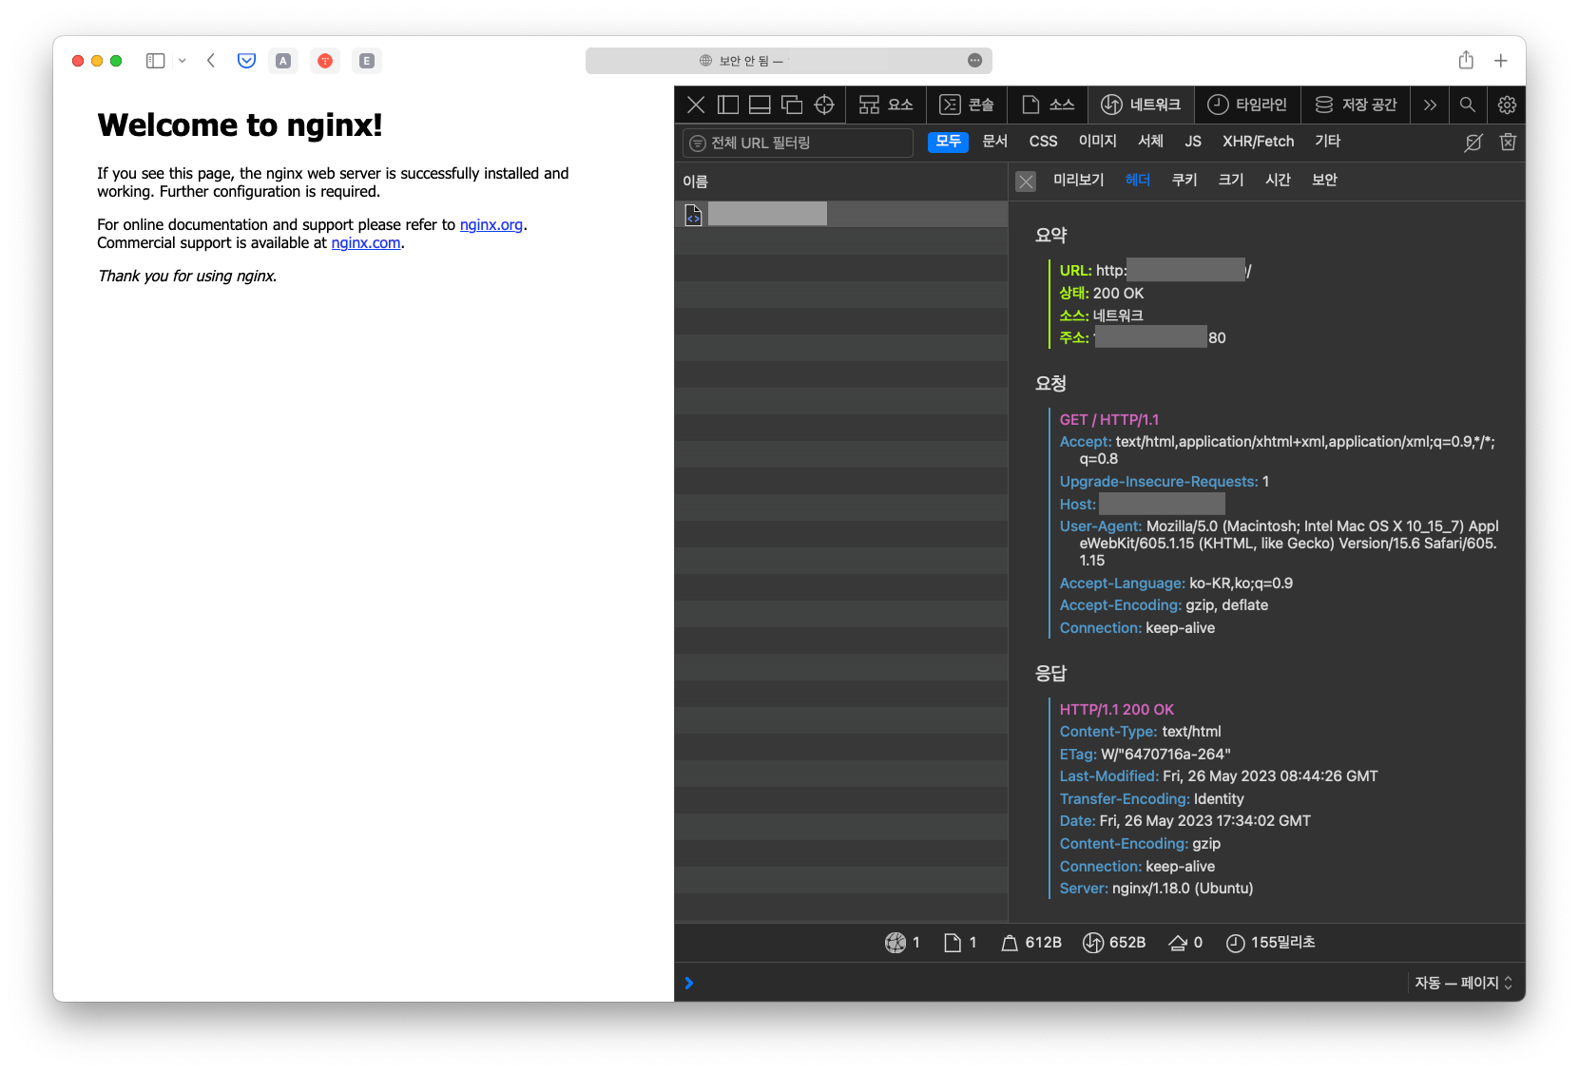
Task: Switch to 헤더 (Headers) detail tab
Action: [1138, 181]
